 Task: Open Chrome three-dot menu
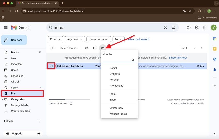(216, 11)
